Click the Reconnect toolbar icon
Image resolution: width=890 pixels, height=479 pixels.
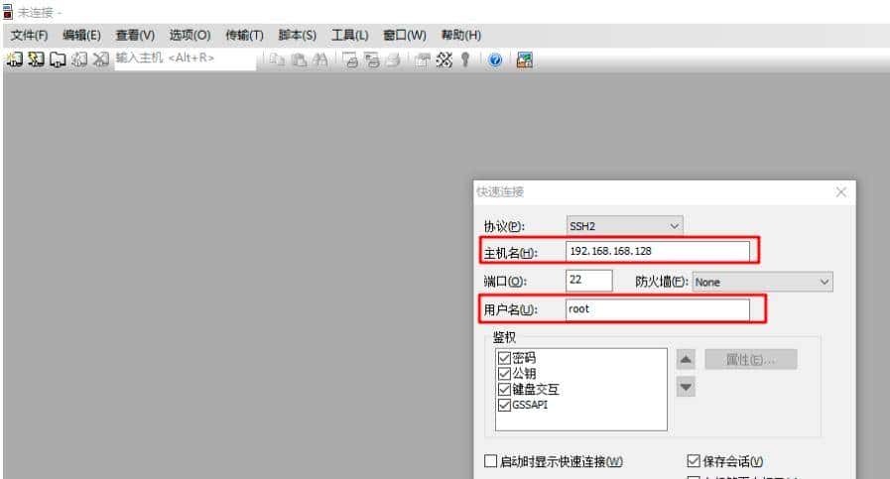79,60
